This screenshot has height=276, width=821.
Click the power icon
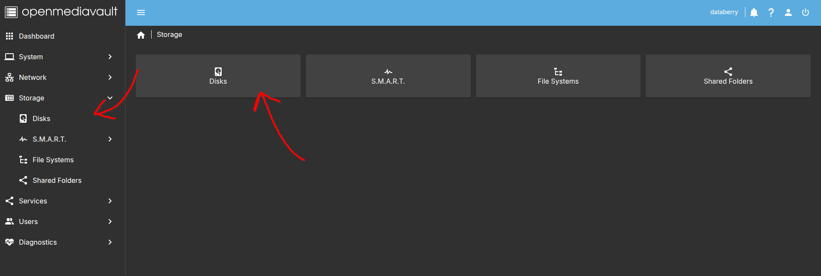click(806, 12)
